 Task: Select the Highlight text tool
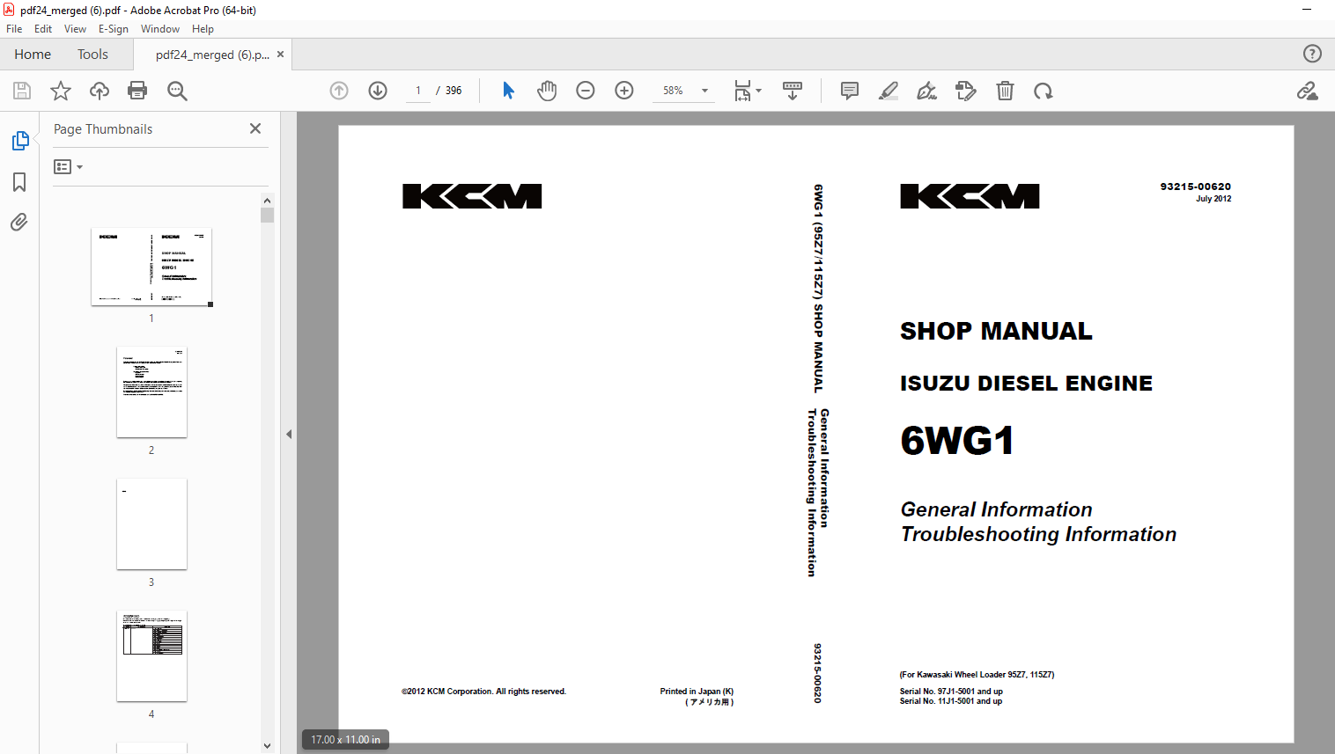[889, 91]
